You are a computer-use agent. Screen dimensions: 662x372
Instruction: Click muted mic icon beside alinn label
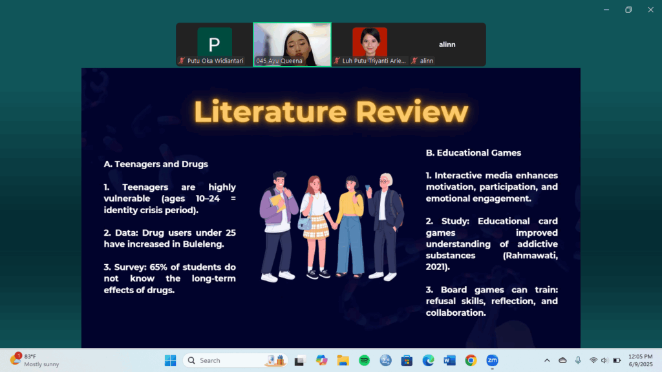click(414, 61)
